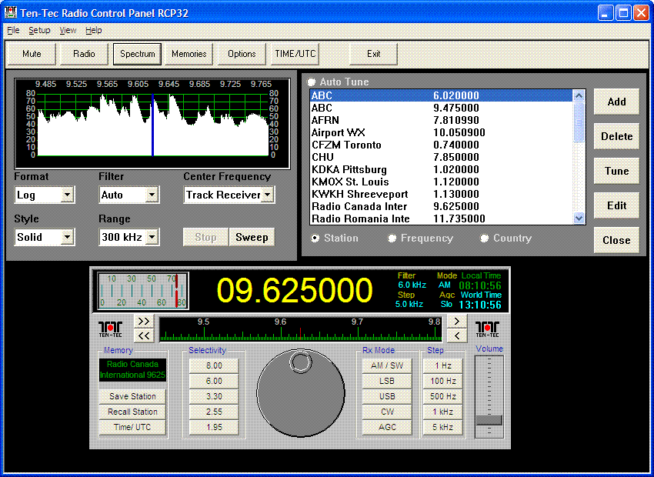The image size is (654, 477).
Task: Enable the Auto Tune checkbox
Action: (312, 82)
